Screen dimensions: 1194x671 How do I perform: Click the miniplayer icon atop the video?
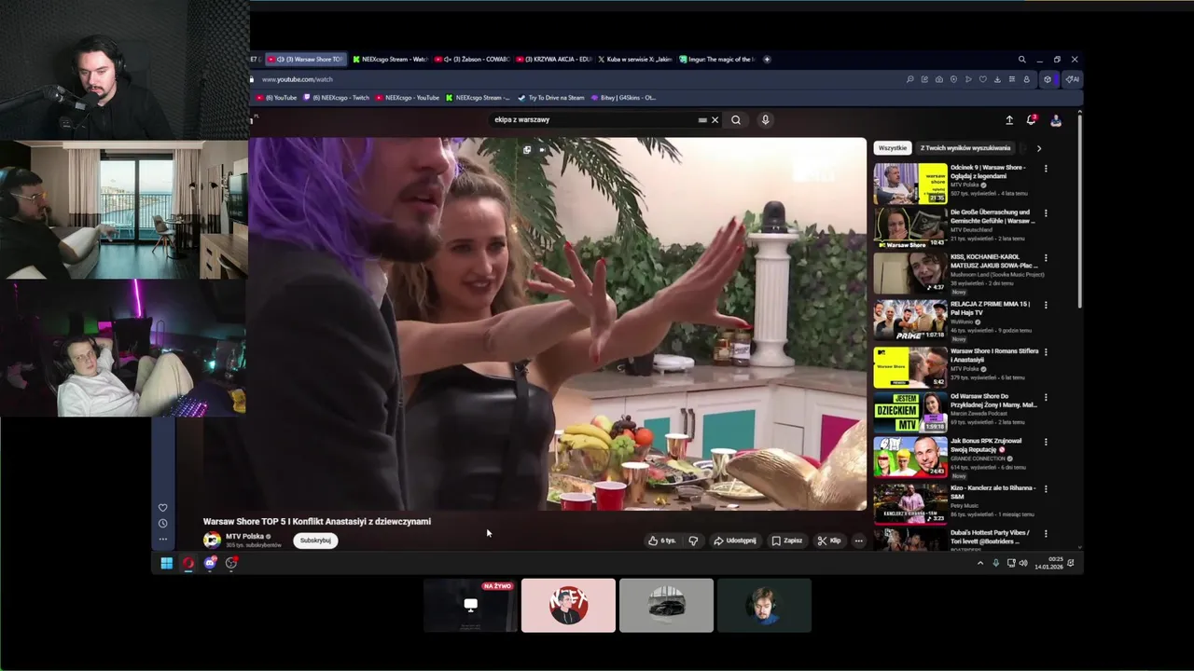point(527,149)
